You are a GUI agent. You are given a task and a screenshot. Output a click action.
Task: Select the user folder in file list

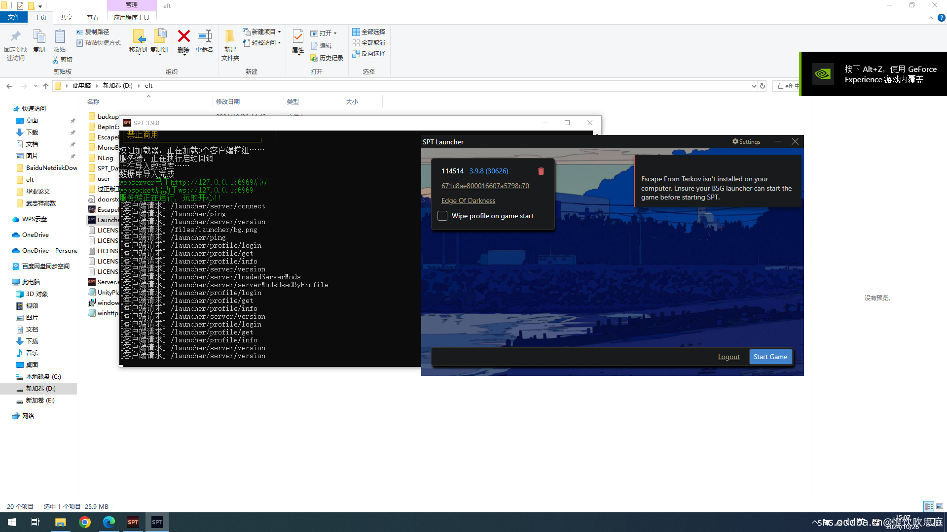tap(100, 179)
